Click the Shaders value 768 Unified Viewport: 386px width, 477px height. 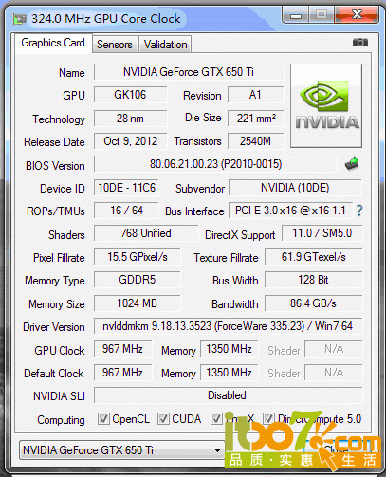point(146,233)
